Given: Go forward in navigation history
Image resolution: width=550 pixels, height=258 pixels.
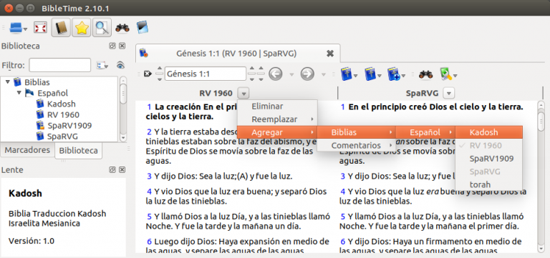Looking at the screenshot, I should click(307, 74).
